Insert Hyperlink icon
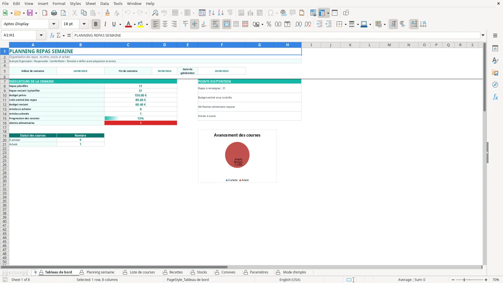The height and width of the screenshot is (283, 503). click(x=283, y=13)
